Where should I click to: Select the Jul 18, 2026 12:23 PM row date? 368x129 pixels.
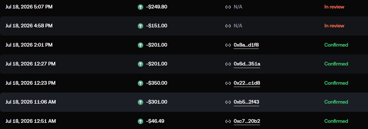click(30, 83)
